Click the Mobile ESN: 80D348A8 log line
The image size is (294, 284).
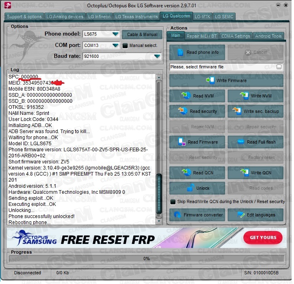pyautogui.click(x=34, y=89)
